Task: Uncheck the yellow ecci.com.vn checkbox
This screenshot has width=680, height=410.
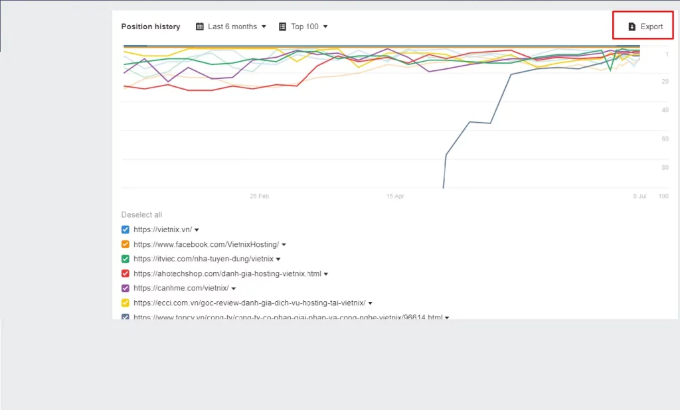Action: pos(126,303)
